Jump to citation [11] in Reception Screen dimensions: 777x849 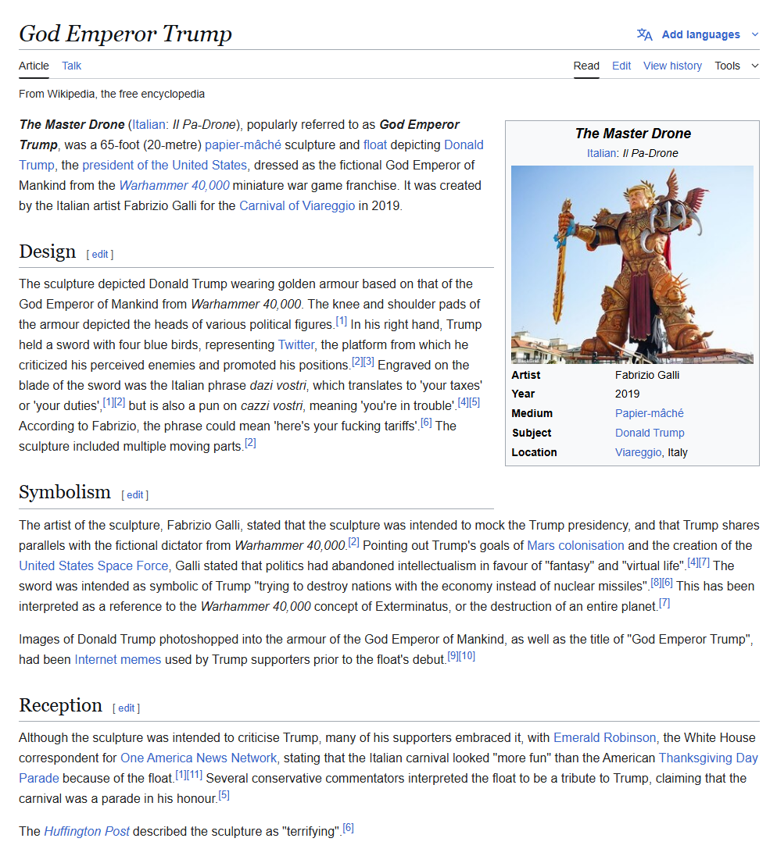pos(195,775)
